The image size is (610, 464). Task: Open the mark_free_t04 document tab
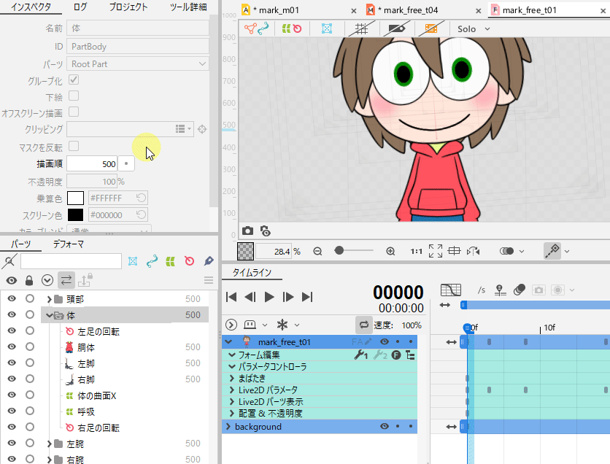(410, 10)
